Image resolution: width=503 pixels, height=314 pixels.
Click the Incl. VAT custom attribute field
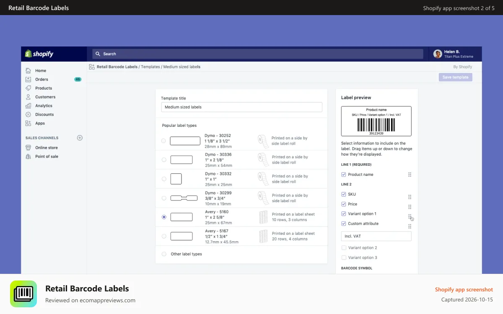(376, 236)
